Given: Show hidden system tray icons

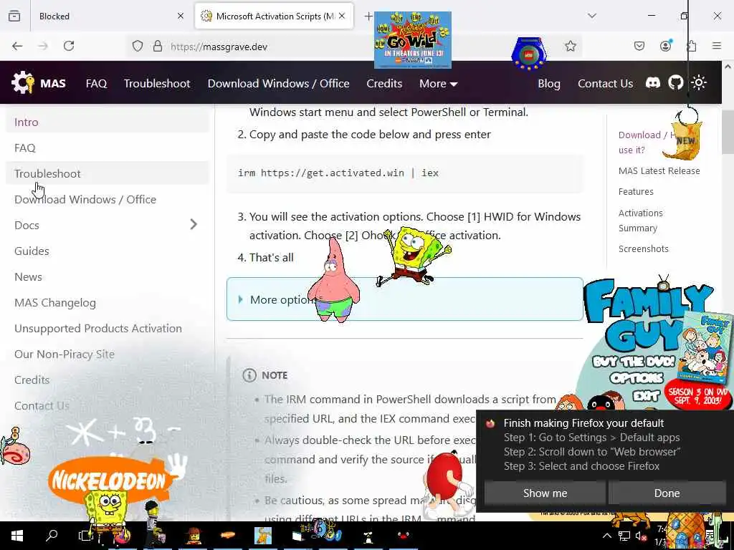Looking at the screenshot, I should (x=606, y=536).
